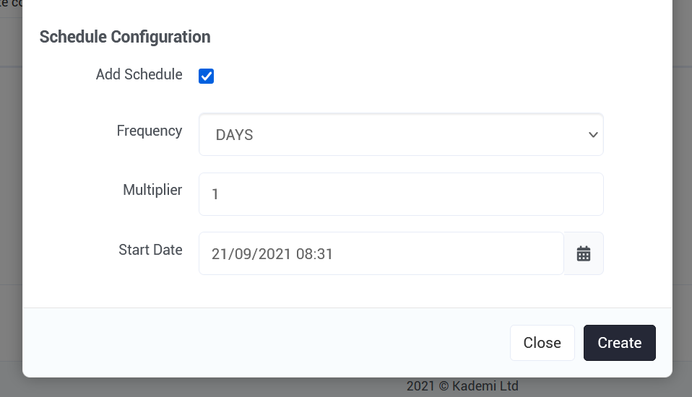The height and width of the screenshot is (397, 692).
Task: Click the Multiplier field label
Action: pyautogui.click(x=152, y=190)
